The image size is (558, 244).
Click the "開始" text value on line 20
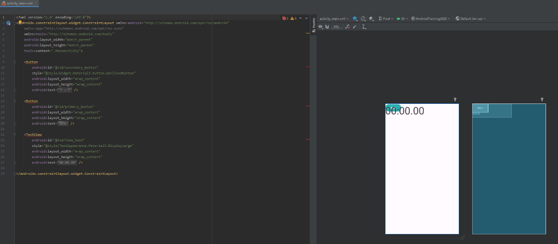tap(63, 123)
